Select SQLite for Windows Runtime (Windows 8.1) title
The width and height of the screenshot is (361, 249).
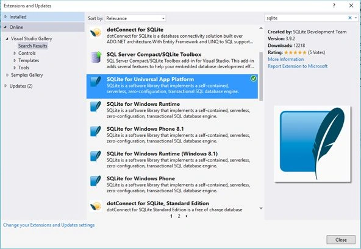click(162, 154)
